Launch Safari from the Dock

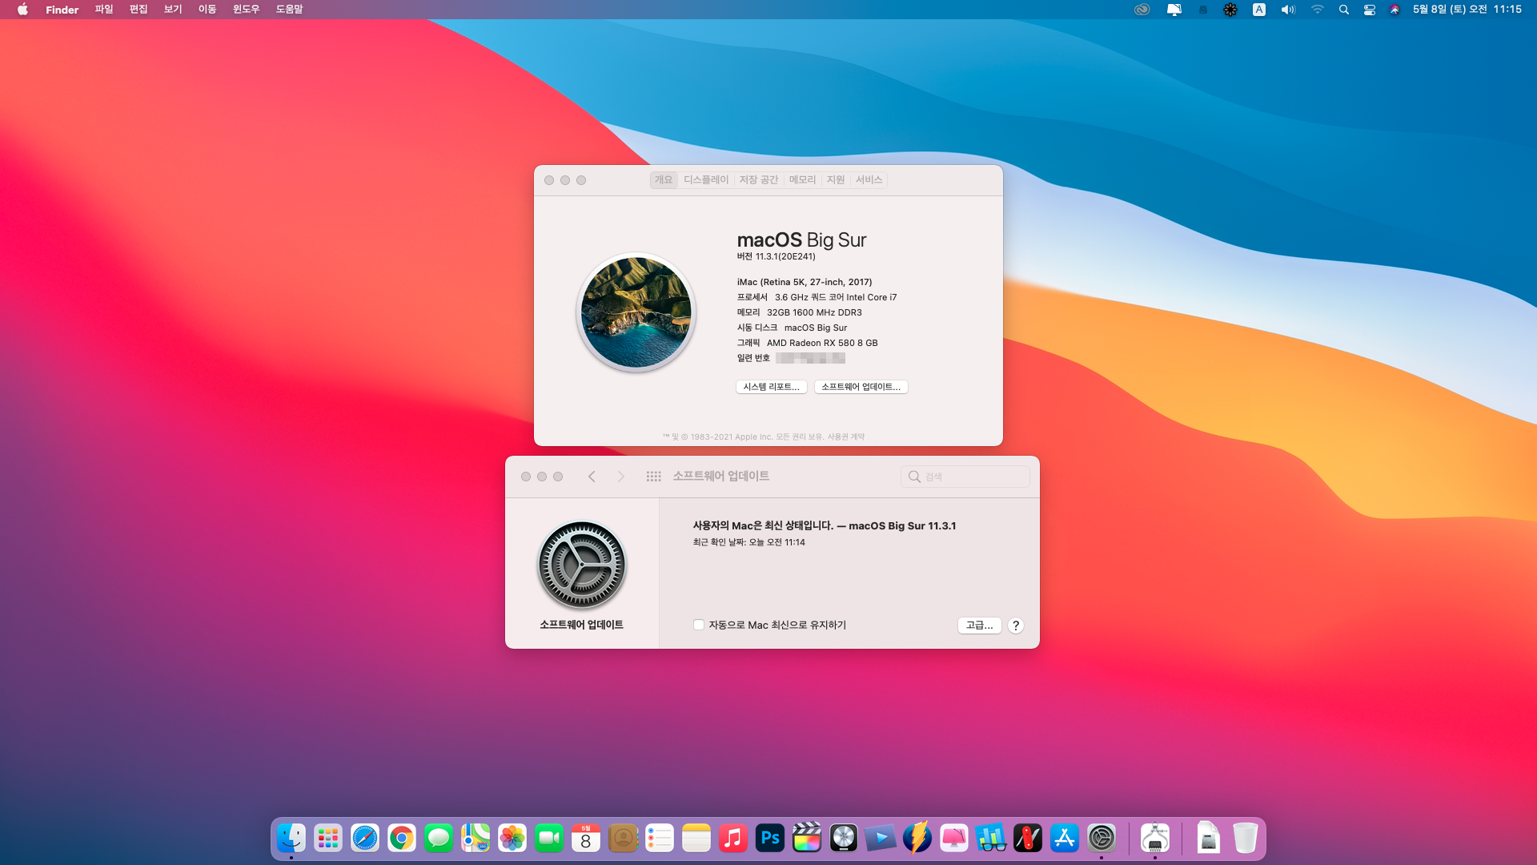pos(365,839)
